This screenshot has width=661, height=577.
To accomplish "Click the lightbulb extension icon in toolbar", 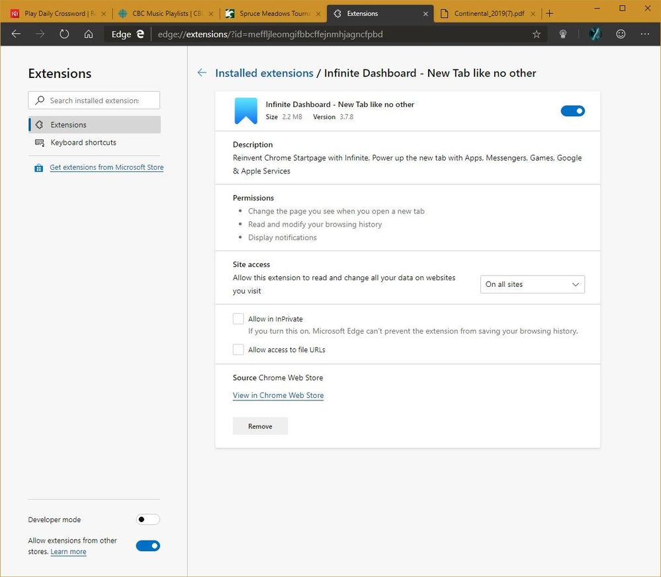I will click(563, 34).
